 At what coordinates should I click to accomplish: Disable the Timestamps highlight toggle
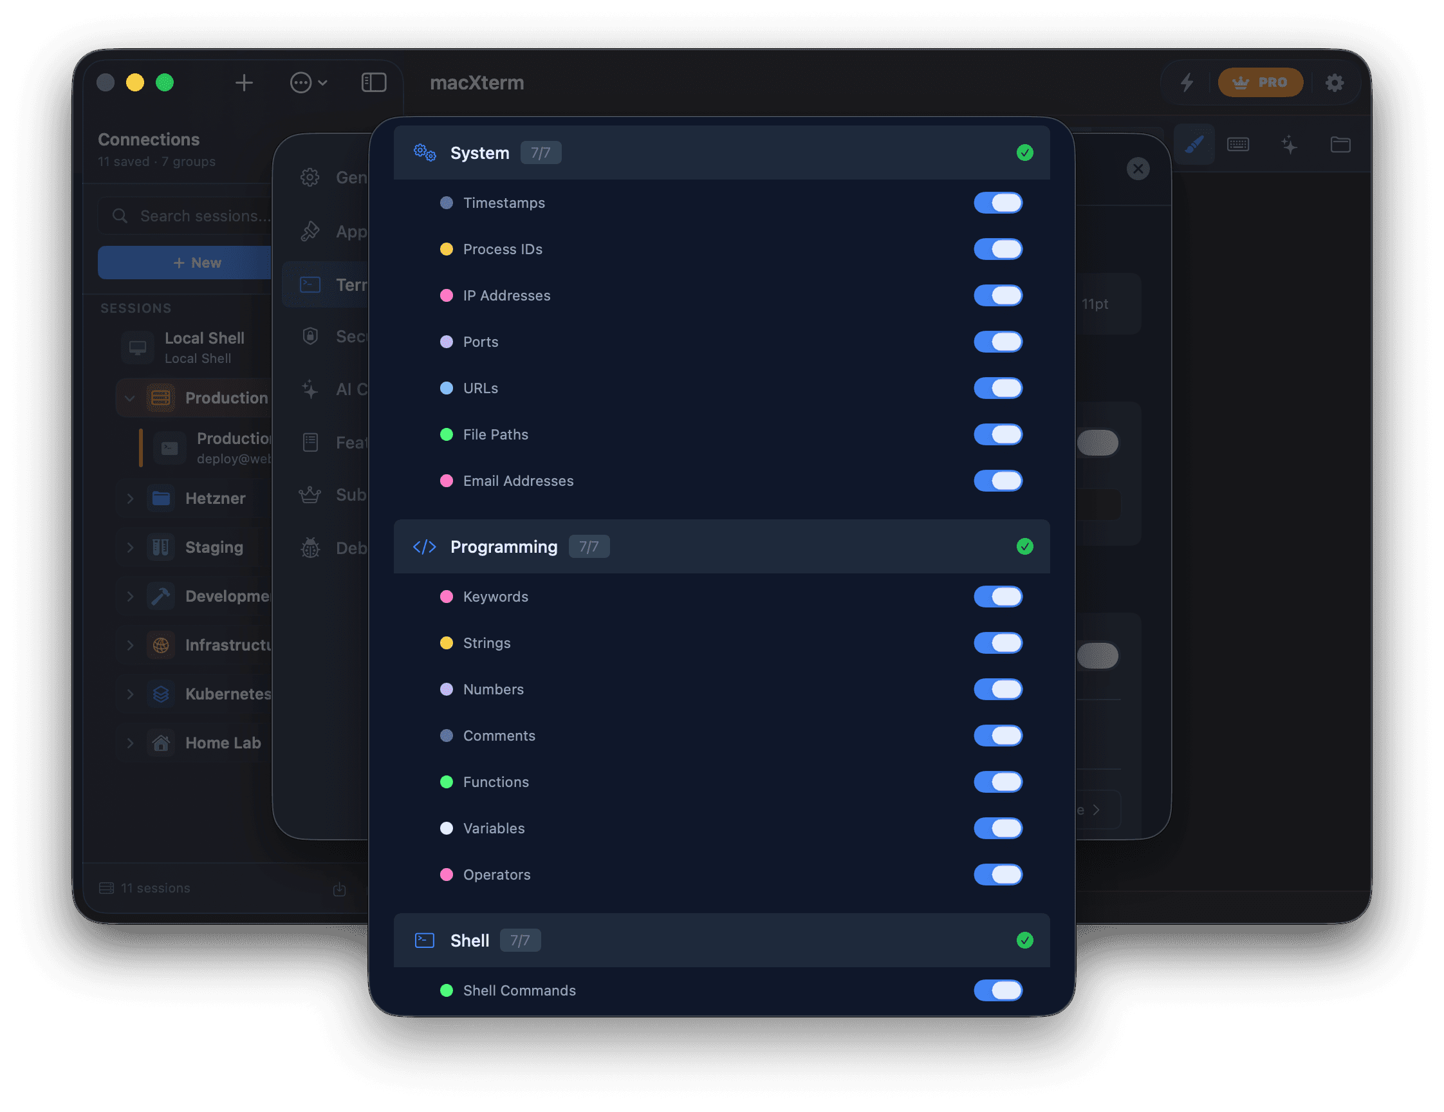(x=998, y=203)
